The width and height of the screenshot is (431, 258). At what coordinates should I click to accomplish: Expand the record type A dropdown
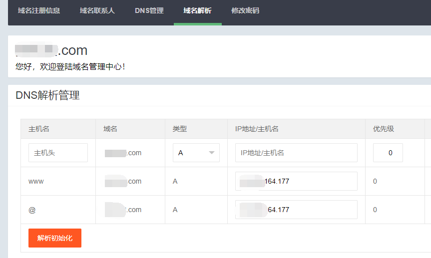(x=196, y=153)
